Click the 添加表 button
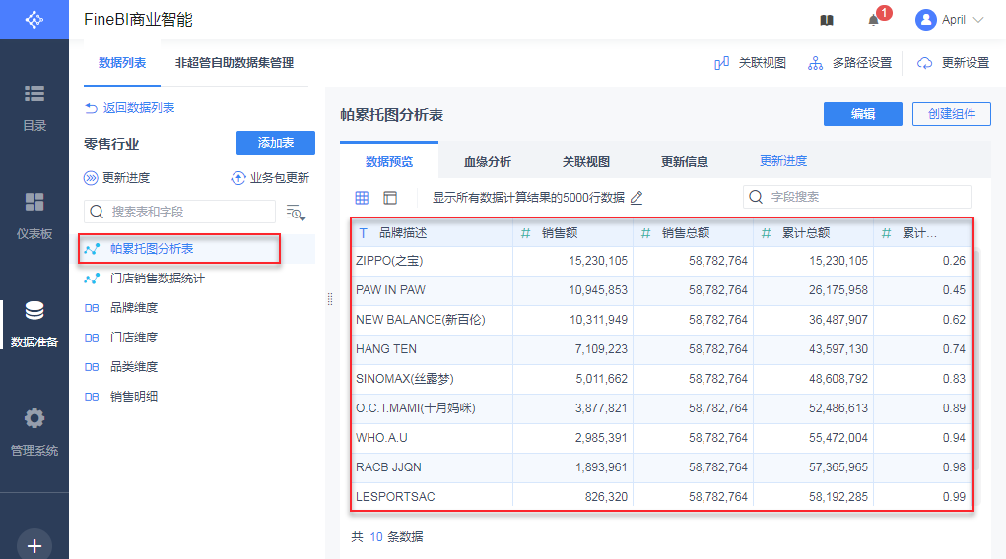 pos(275,143)
